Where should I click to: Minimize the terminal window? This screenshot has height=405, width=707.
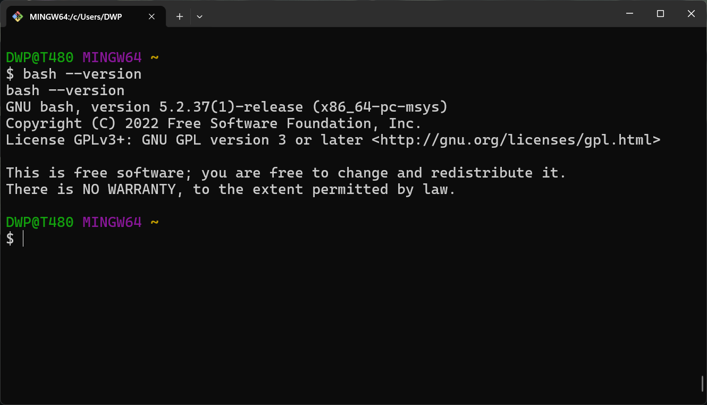click(629, 14)
